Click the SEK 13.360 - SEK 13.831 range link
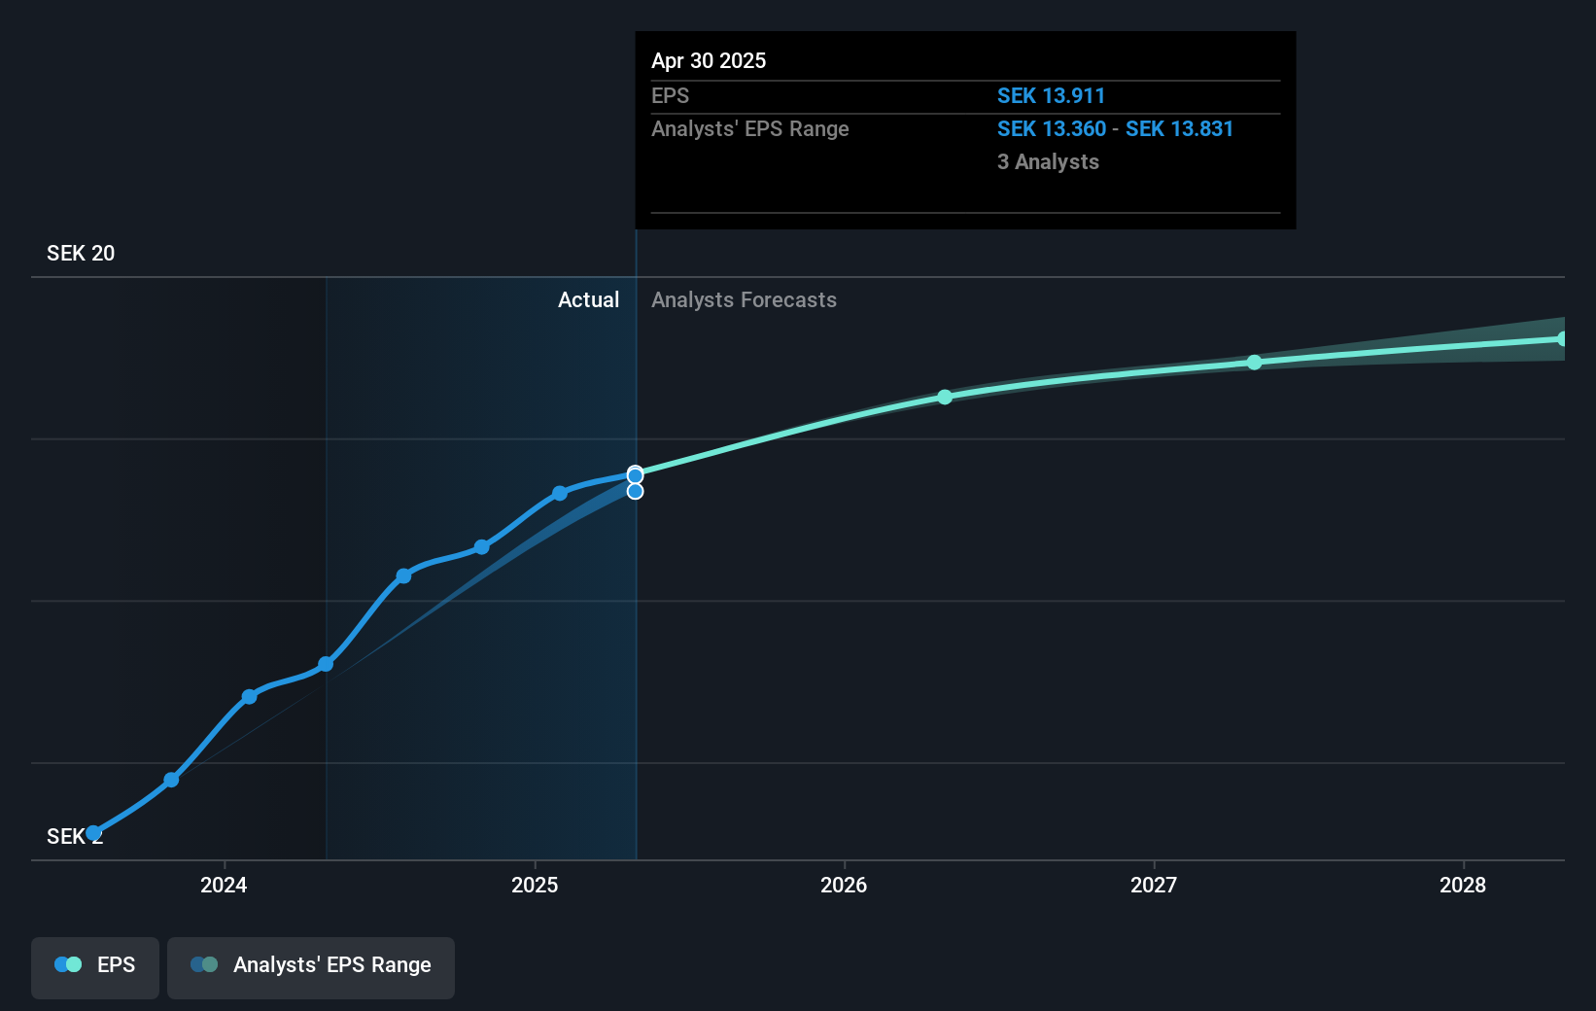The width and height of the screenshot is (1596, 1011). pos(1115,128)
